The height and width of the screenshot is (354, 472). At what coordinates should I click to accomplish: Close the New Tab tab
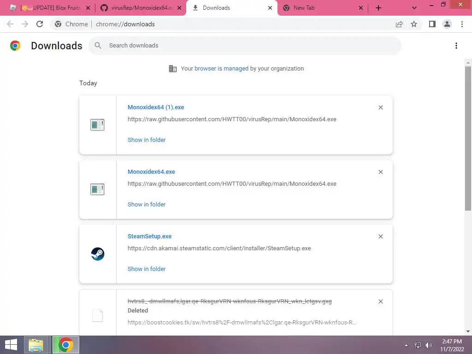point(360,8)
